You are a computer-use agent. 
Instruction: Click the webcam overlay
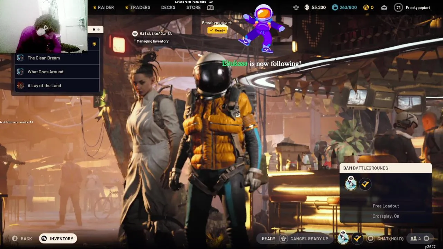[44, 27]
